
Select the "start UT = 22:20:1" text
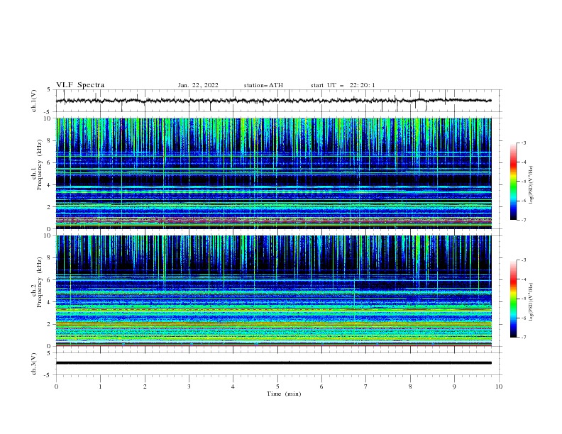343,85
